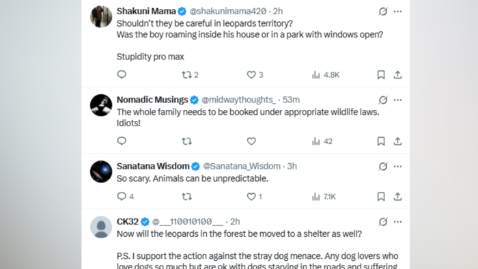This screenshot has width=478, height=269.
Task: Share Shakuni Mama's tweet
Action: coord(397,74)
